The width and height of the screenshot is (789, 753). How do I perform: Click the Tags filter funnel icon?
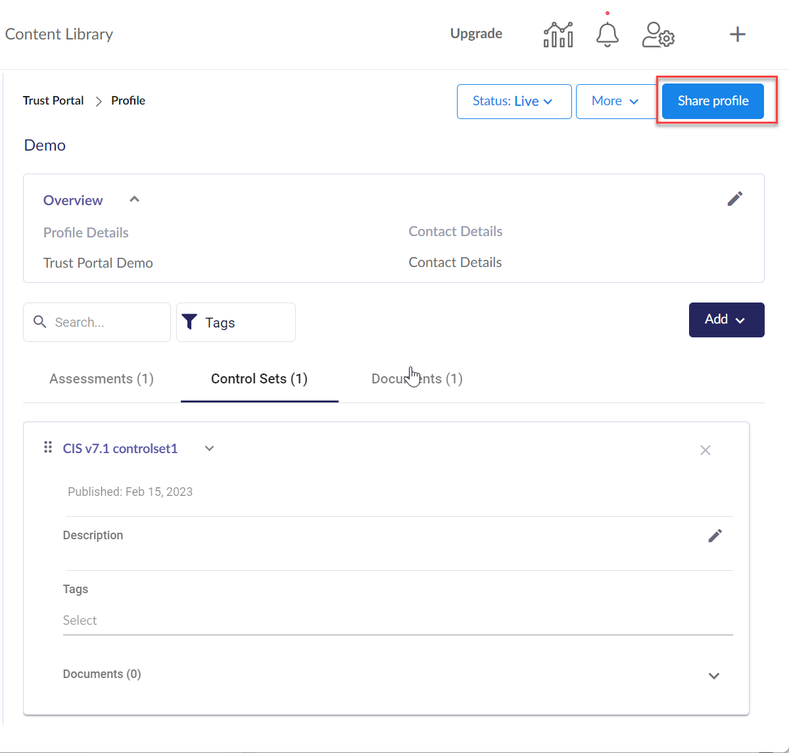[x=189, y=322]
